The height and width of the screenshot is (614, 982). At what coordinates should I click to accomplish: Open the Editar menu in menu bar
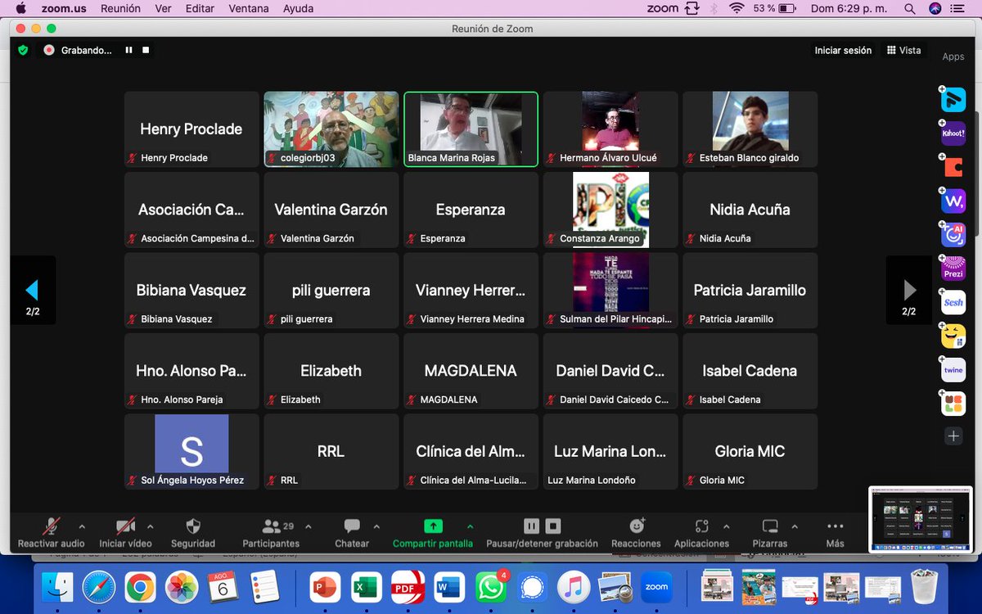click(x=200, y=8)
